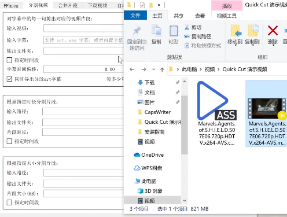The width and height of the screenshot is (287, 217).
Task: Expand breadcrumb chevron after 此电脑
Action: (x=201, y=69)
